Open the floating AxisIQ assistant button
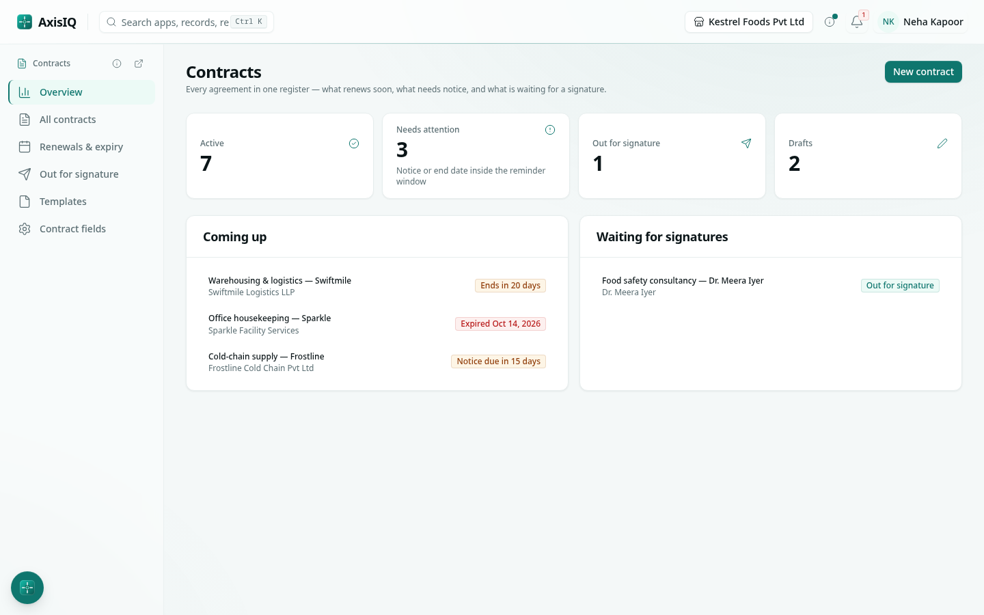 [x=27, y=588]
